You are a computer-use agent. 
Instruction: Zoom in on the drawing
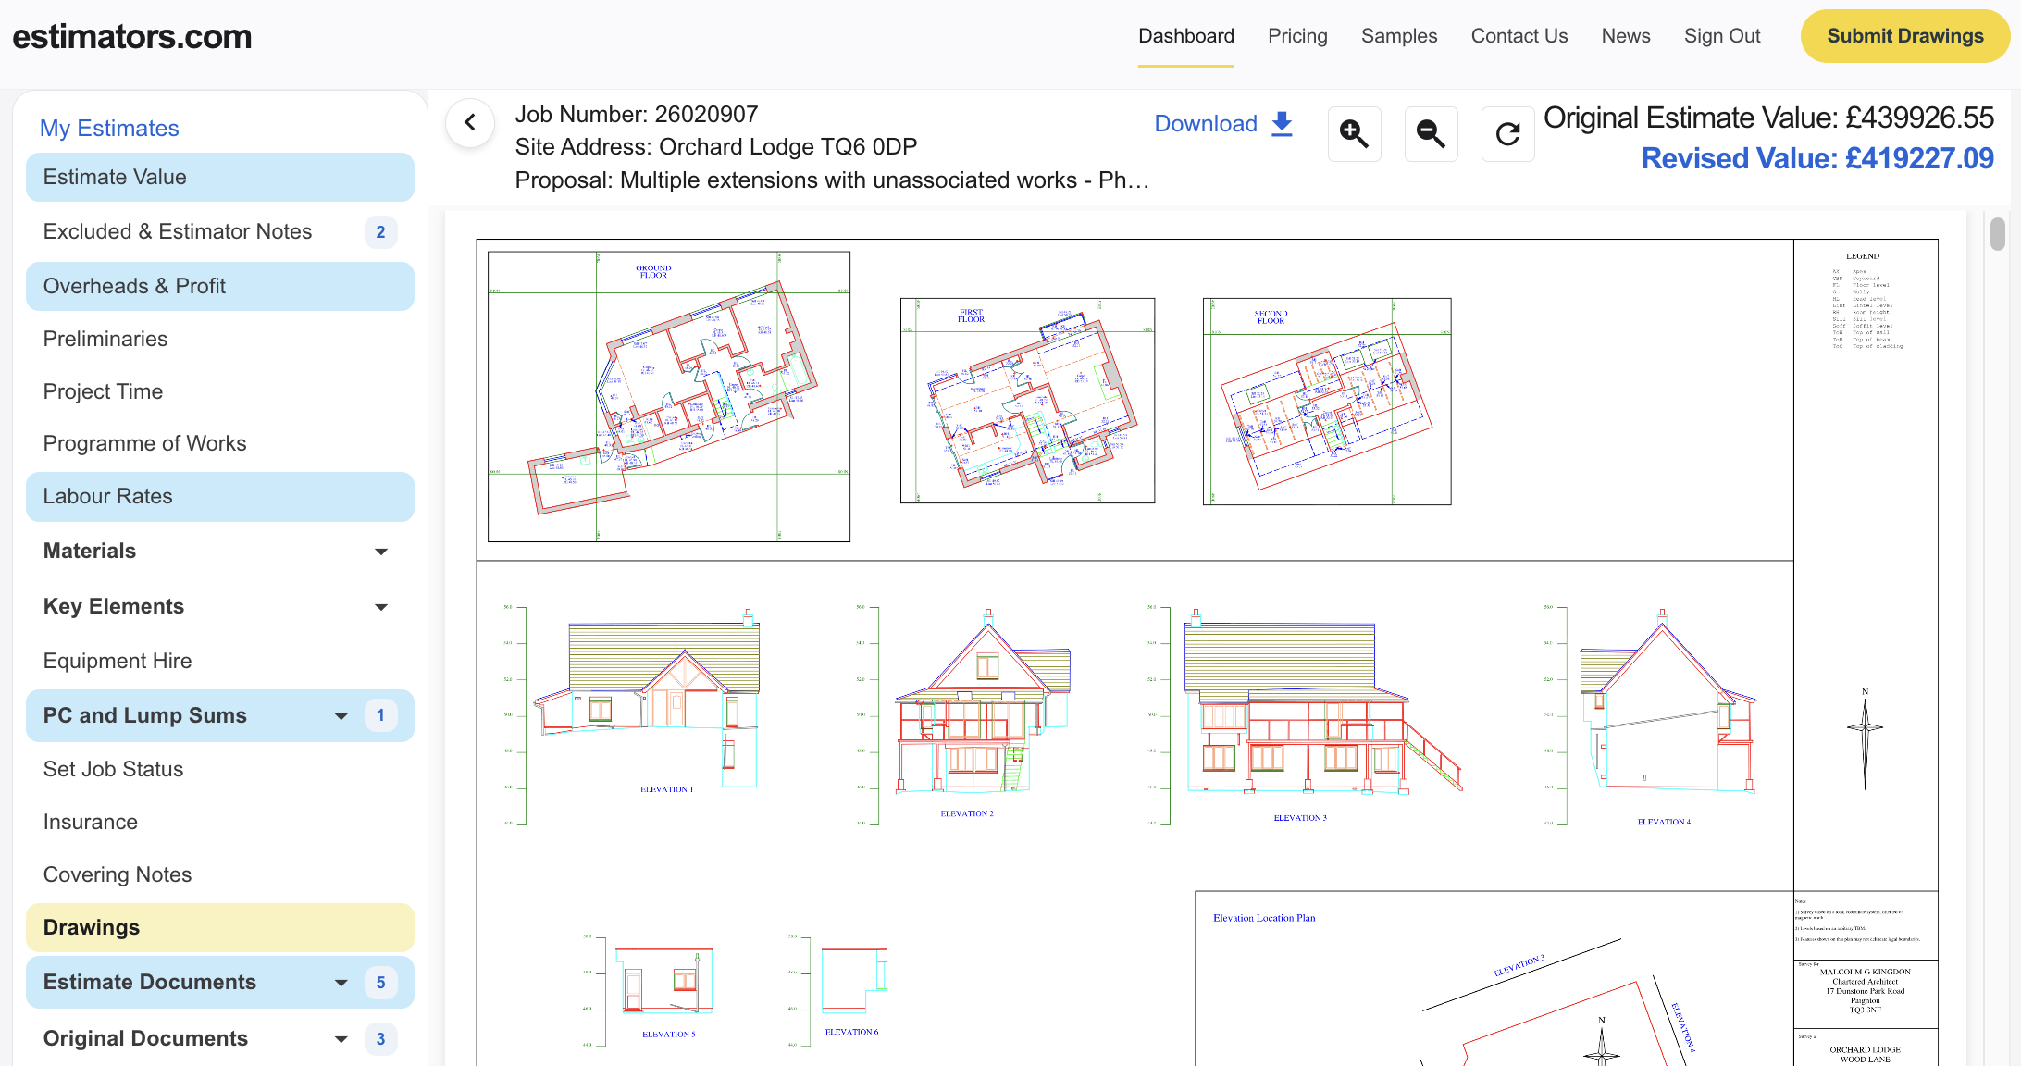click(1354, 134)
